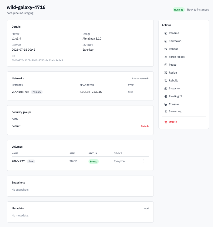The width and height of the screenshot is (213, 227).
Task: Click the Rename pencil icon
Action: [x=166, y=33]
